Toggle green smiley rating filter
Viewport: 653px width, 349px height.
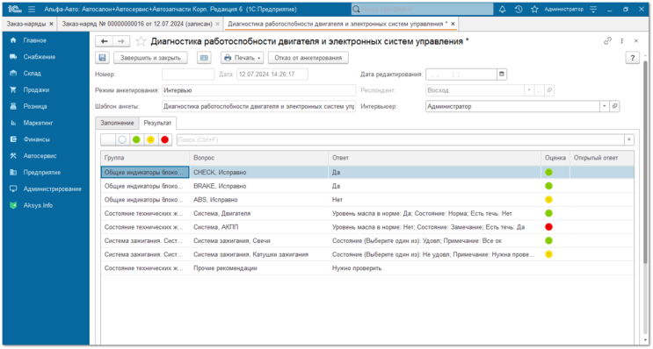[x=136, y=139]
